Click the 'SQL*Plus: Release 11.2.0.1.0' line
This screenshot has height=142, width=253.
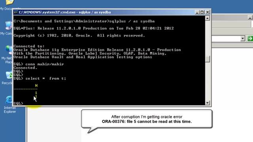click(94, 28)
